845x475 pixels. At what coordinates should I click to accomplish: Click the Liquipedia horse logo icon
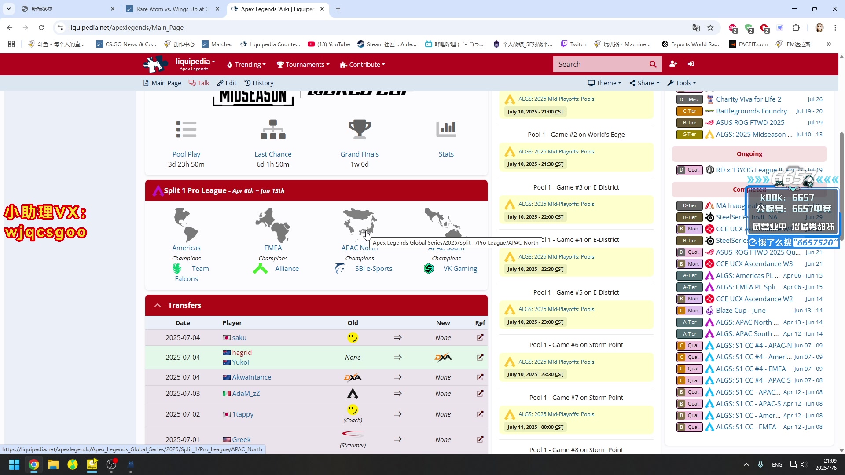pos(155,64)
